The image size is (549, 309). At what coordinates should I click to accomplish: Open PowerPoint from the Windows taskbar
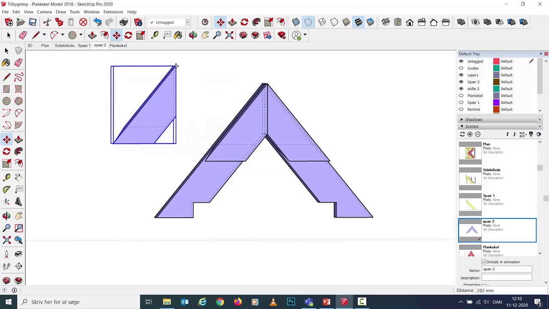pyautogui.click(x=326, y=302)
